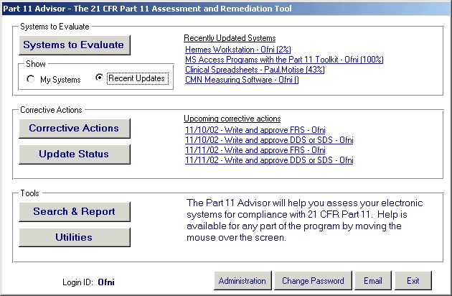This screenshot has width=452, height=296.
Task: Open MS Access Programs with Part 11 Toolkit link
Action: (284, 60)
